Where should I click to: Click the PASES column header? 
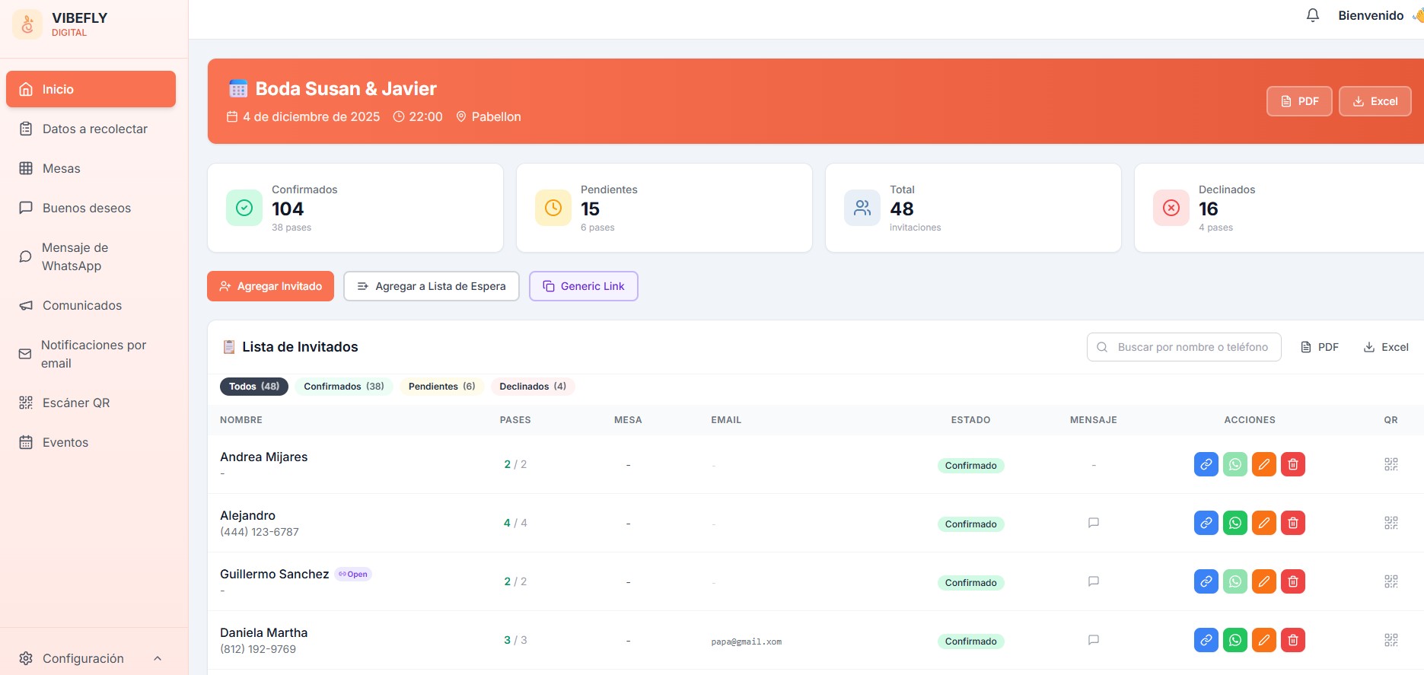515,420
